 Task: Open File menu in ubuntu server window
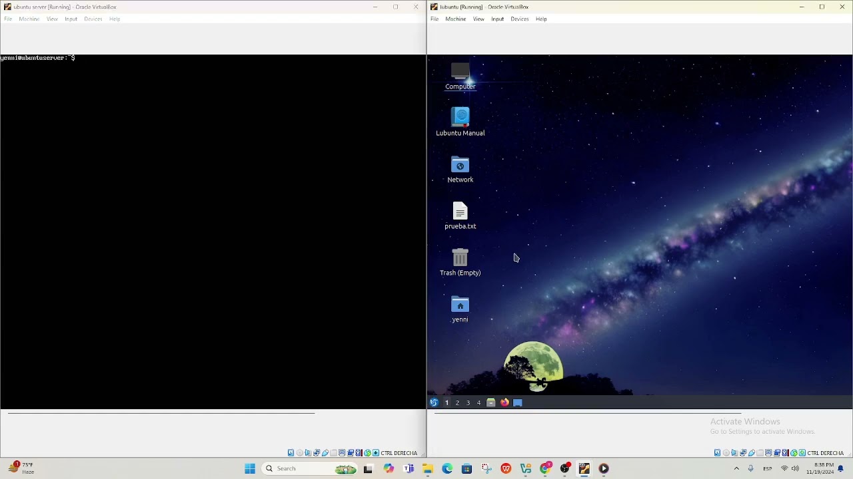8,19
